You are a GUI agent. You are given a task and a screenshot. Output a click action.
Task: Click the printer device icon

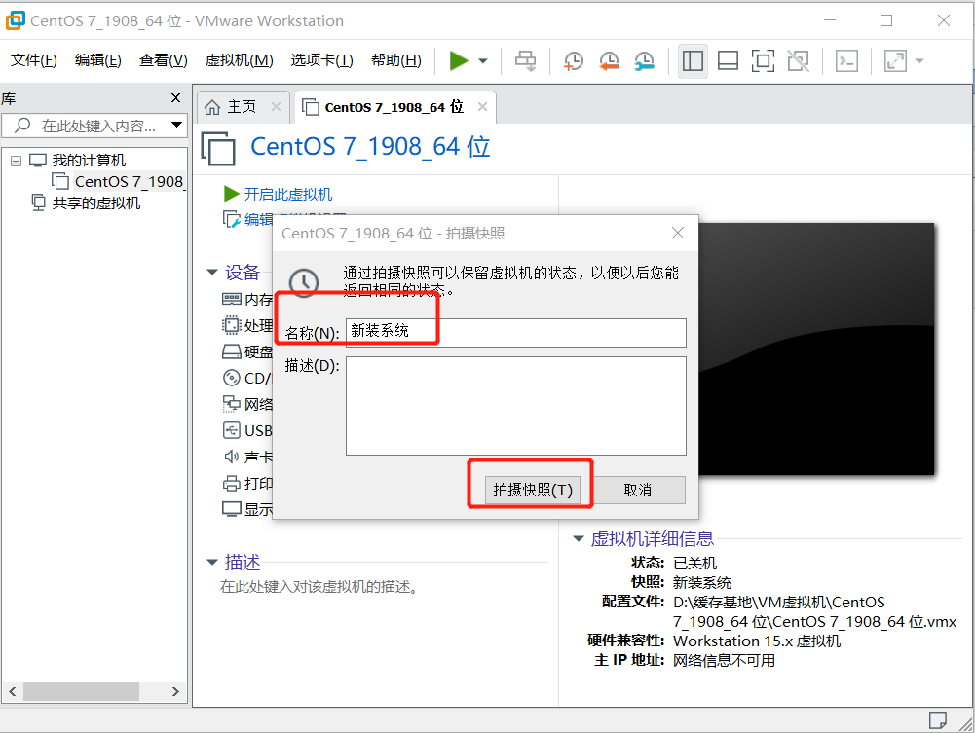coord(231,483)
